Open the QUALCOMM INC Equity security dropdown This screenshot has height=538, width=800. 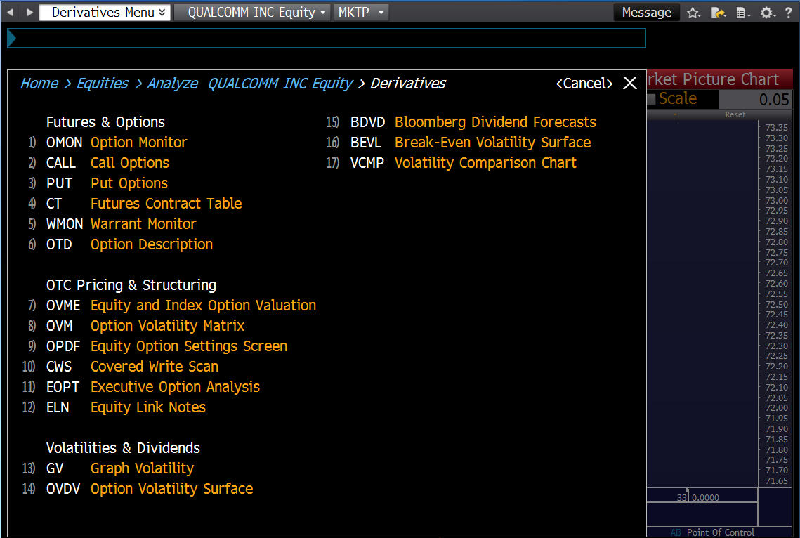coord(253,12)
